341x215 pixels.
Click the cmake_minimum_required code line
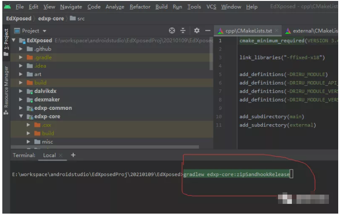coord(289,41)
